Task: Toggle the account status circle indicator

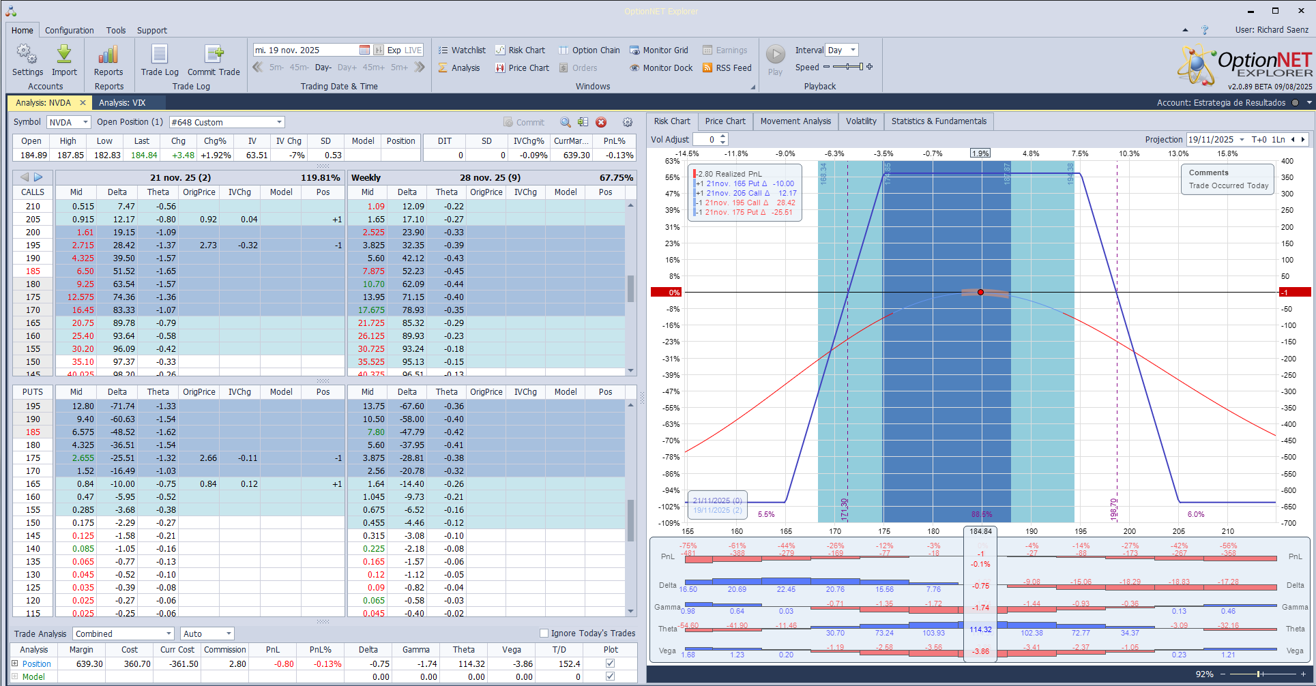Action: click(x=1295, y=103)
